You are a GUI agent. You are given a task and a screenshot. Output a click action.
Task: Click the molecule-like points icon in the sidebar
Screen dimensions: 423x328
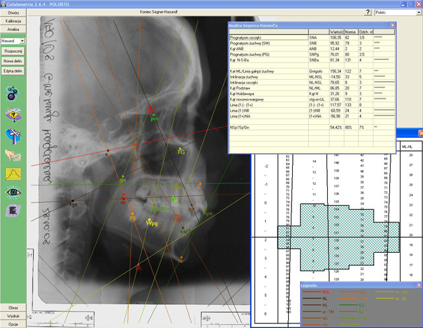point(13,94)
